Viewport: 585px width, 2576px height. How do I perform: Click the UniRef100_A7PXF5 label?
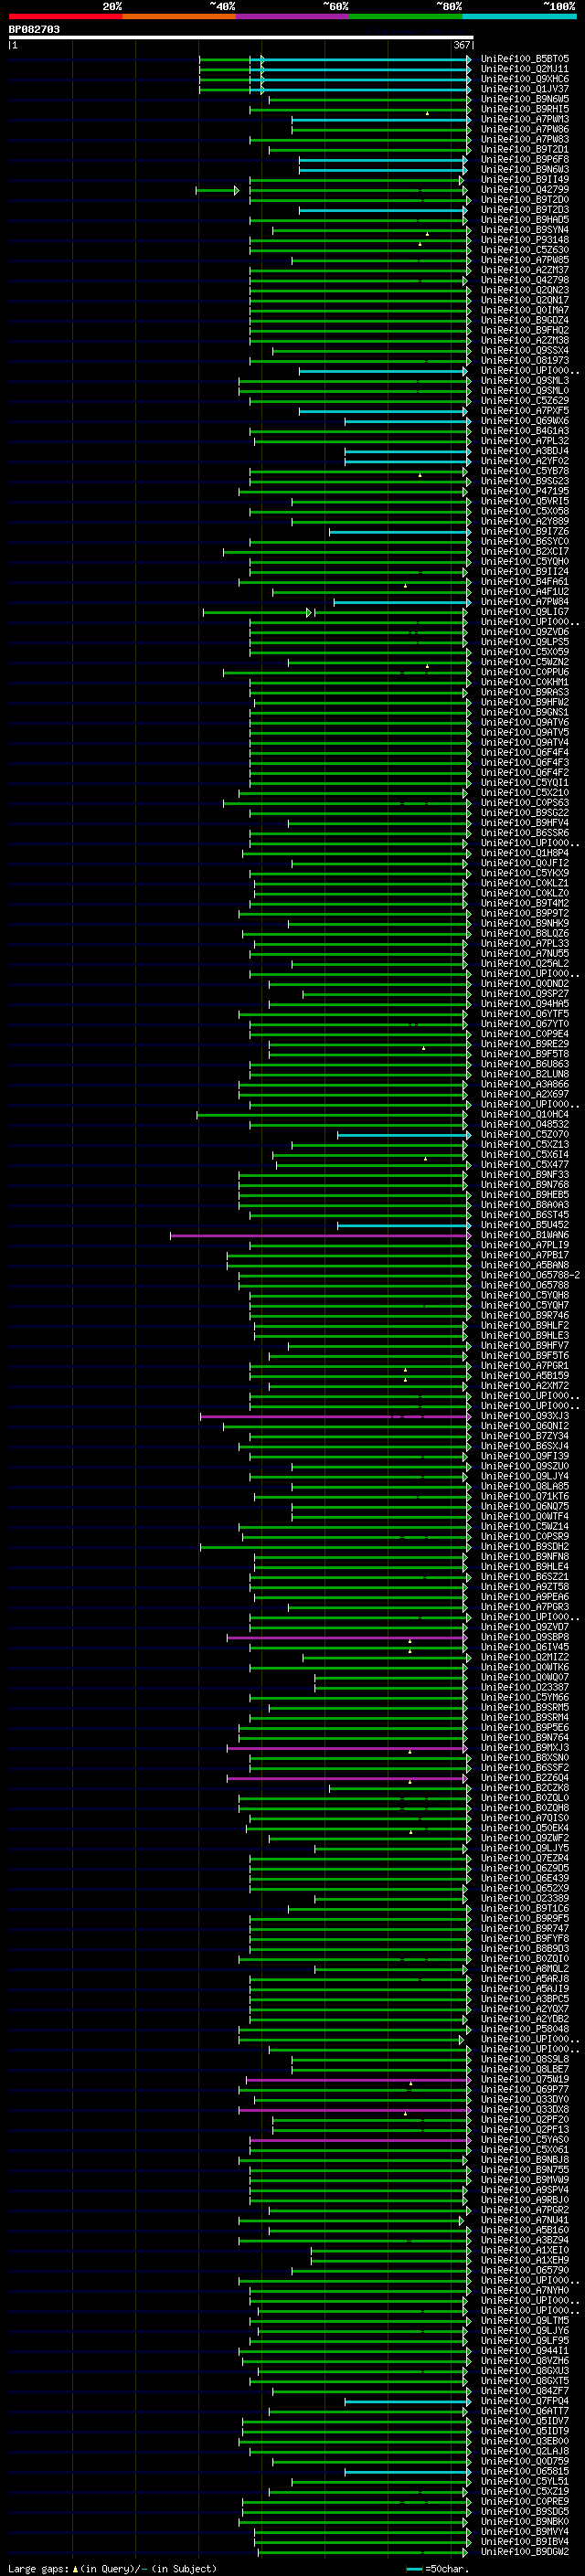[525, 410]
